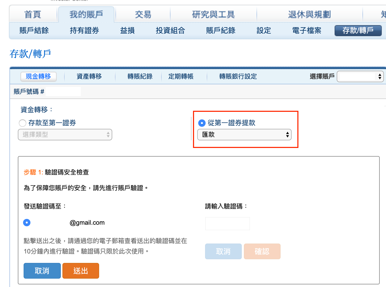The width and height of the screenshot is (386, 287).
Task: Open the 首頁 main tab
Action: click(x=33, y=14)
